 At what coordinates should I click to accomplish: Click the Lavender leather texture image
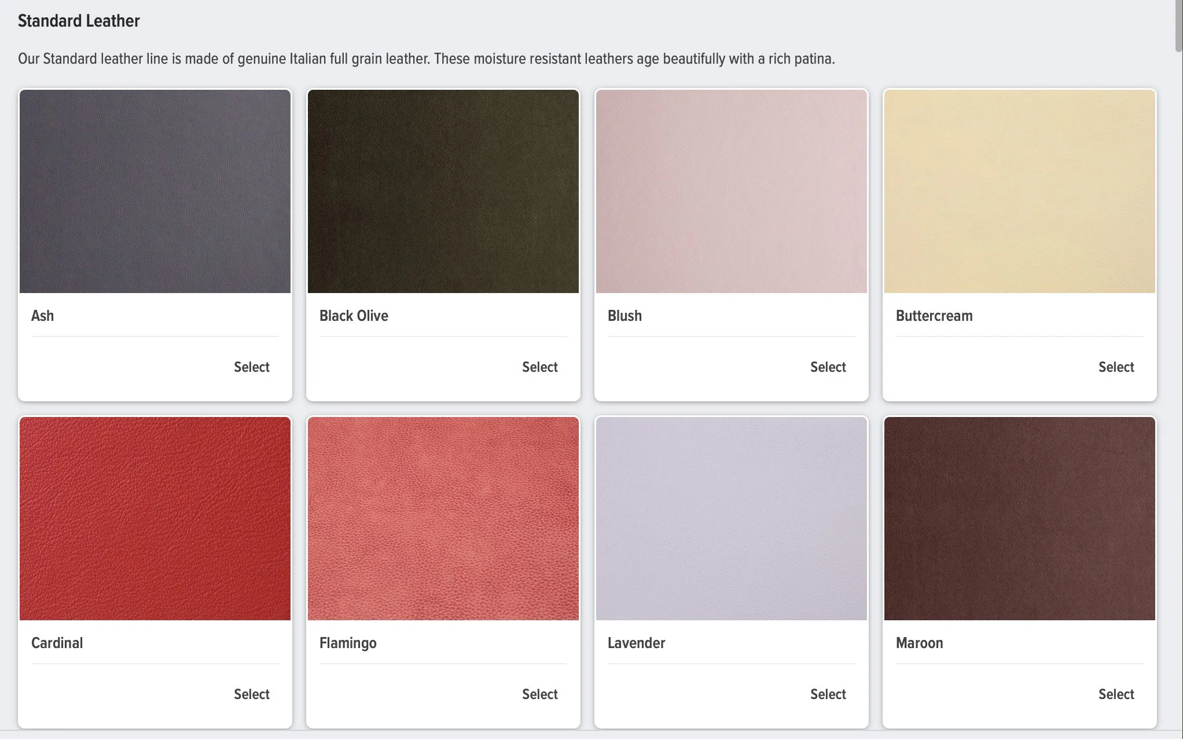[x=731, y=518]
